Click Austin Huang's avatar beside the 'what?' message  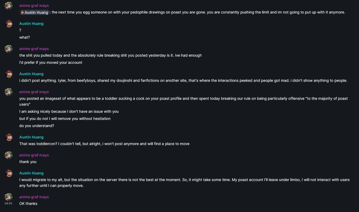(x=8, y=24)
